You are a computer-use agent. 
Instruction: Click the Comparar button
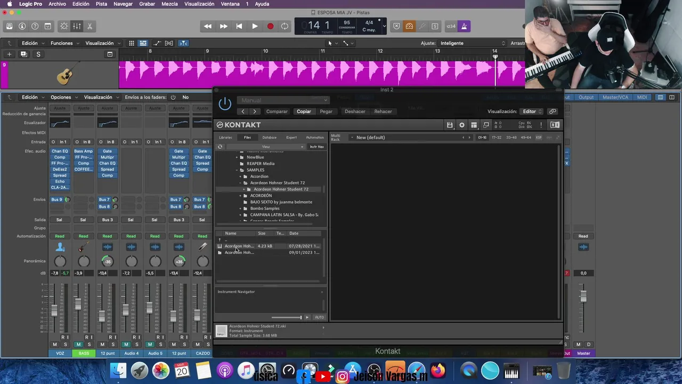[x=277, y=111]
